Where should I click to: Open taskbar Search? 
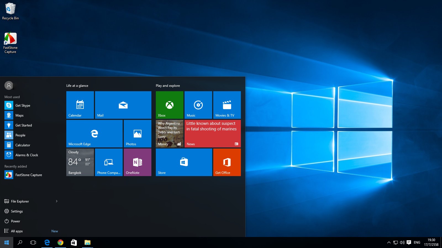[x=20, y=242]
